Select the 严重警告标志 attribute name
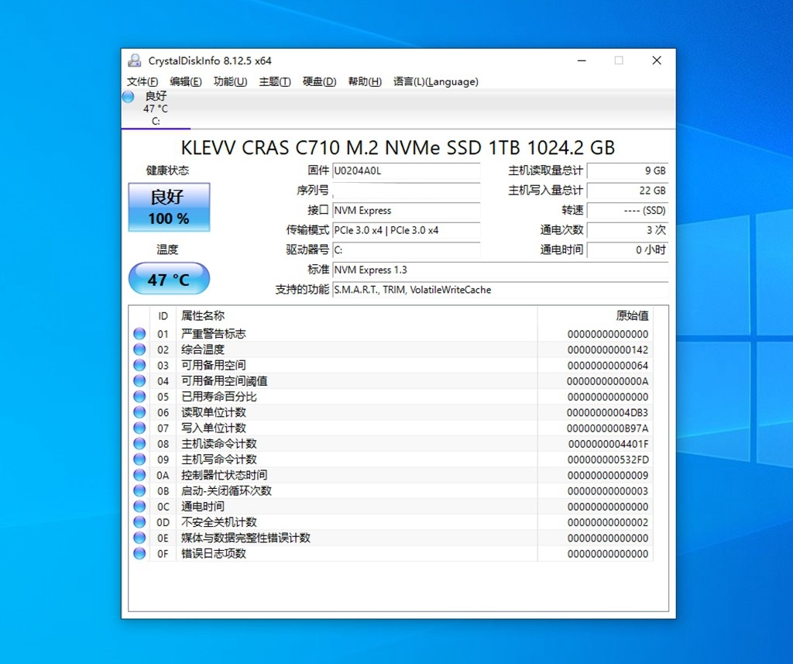 (x=214, y=333)
